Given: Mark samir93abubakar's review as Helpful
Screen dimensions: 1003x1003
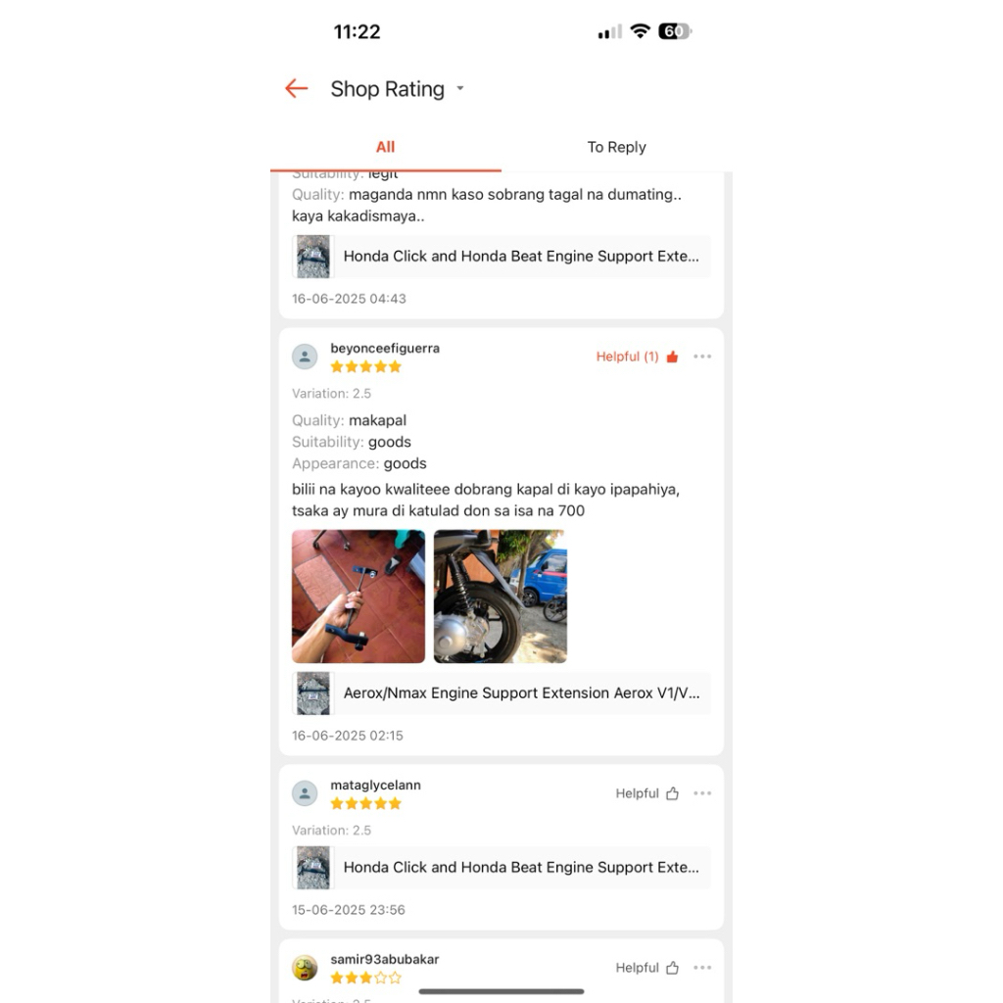Looking at the screenshot, I should pos(646,968).
